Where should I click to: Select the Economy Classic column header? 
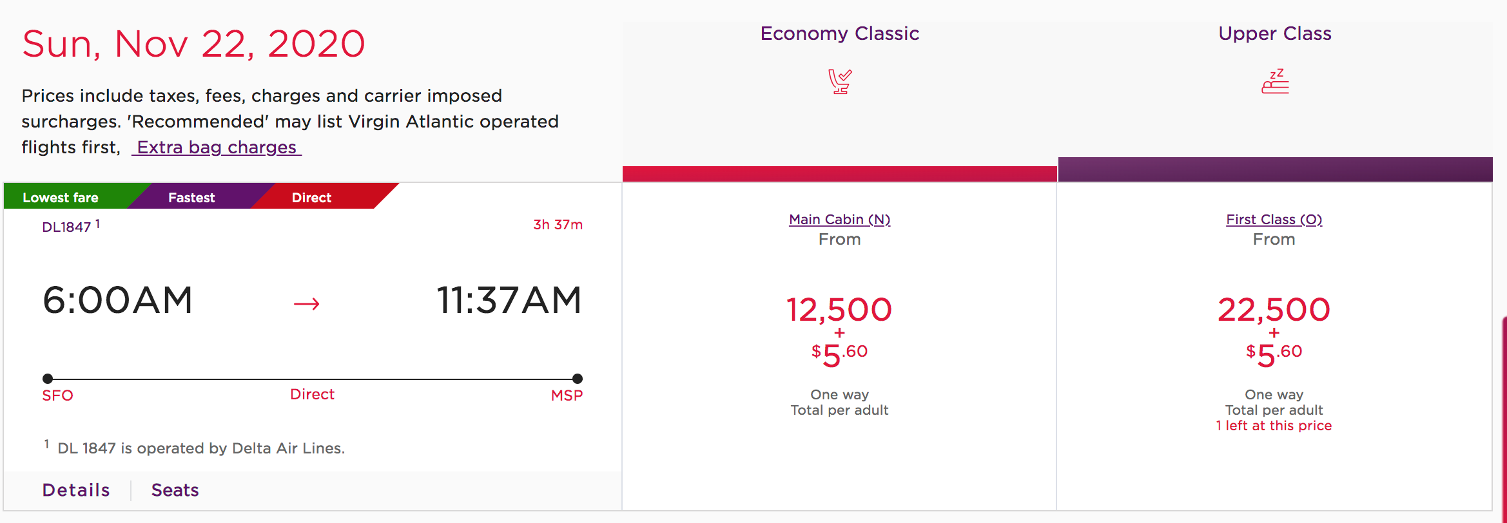(839, 33)
